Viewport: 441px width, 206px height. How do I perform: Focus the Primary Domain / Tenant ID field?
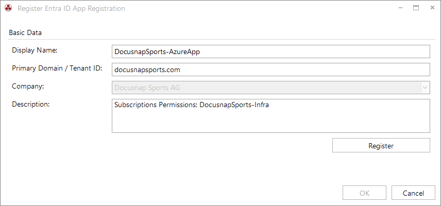[271, 70]
